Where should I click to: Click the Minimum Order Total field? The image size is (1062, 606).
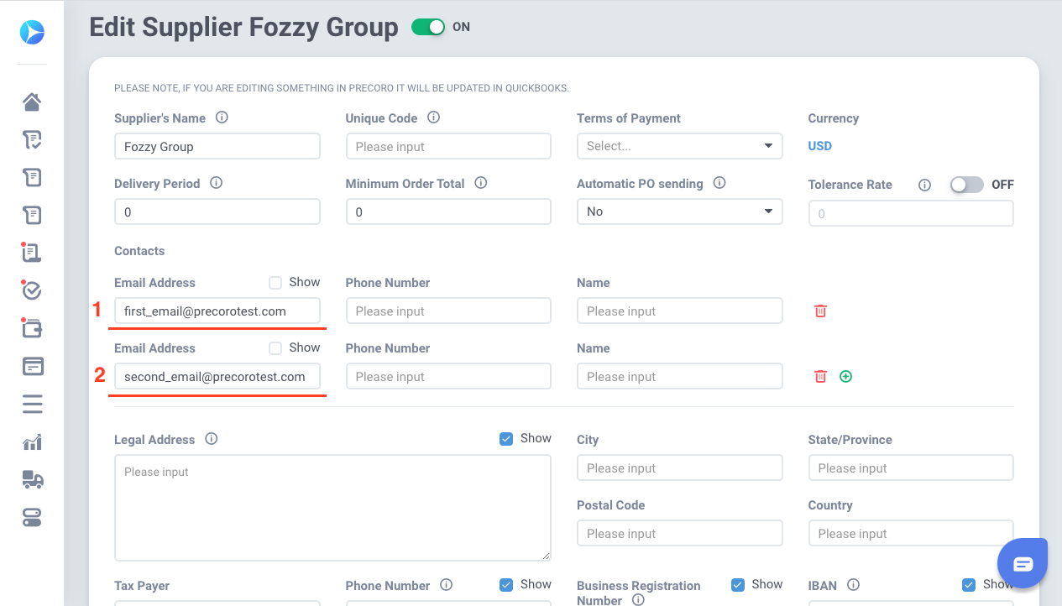point(448,212)
